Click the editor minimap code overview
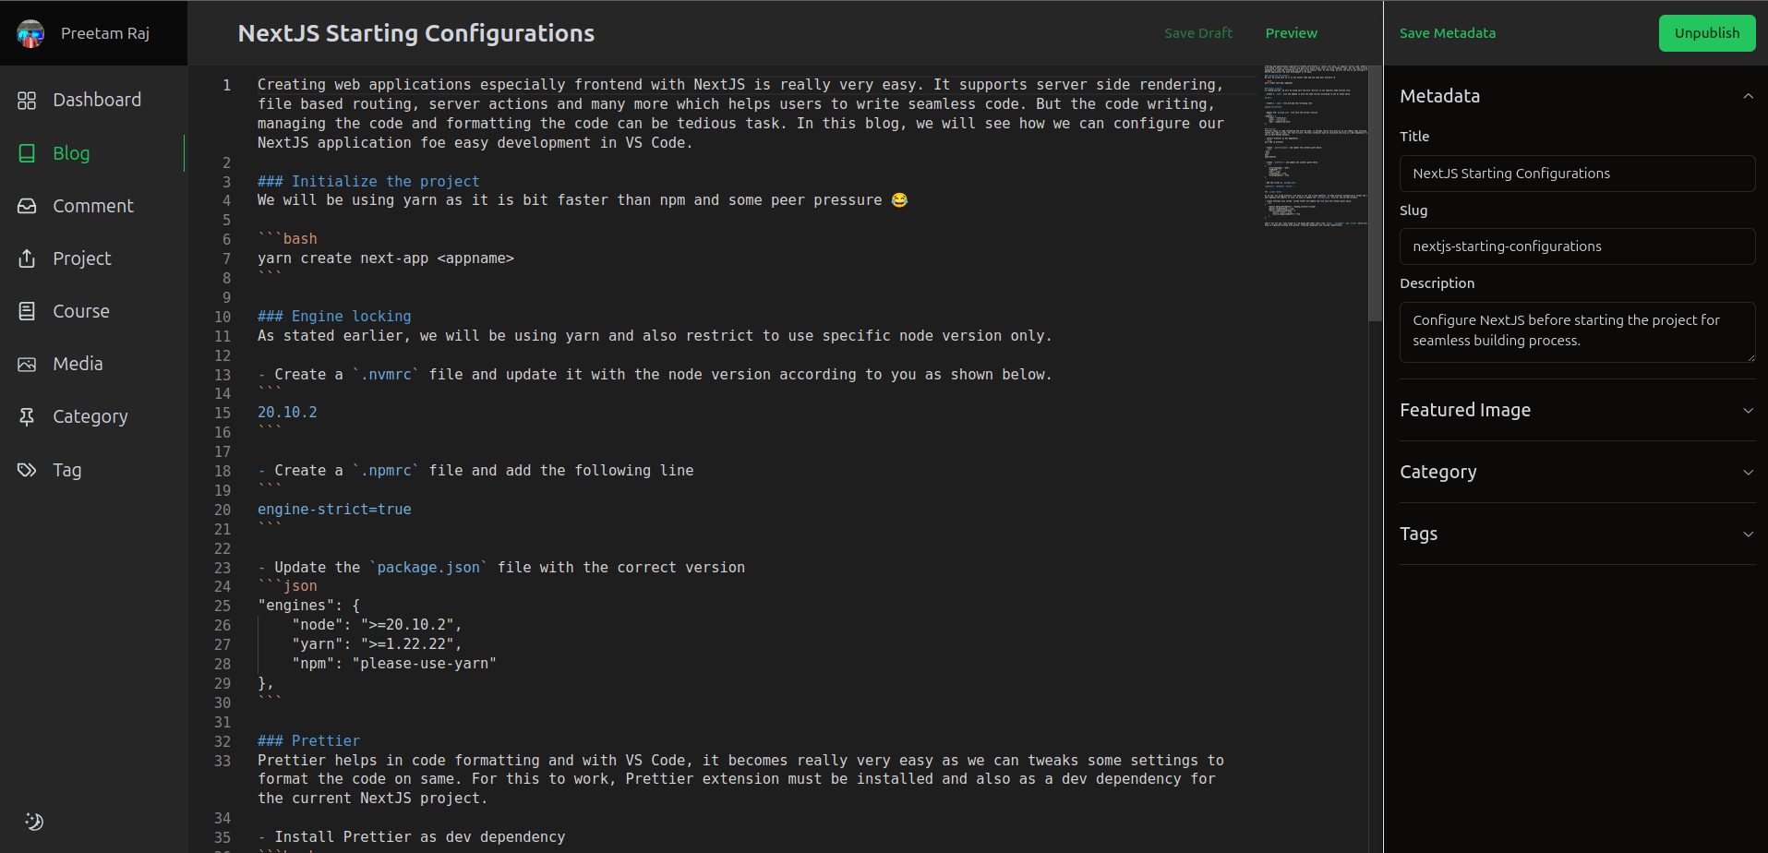The width and height of the screenshot is (1768, 853). pos(1316,146)
